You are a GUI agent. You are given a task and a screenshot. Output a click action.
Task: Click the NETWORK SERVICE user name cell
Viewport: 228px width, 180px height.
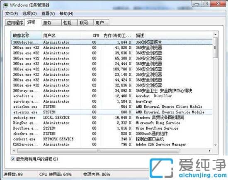pos(58,139)
